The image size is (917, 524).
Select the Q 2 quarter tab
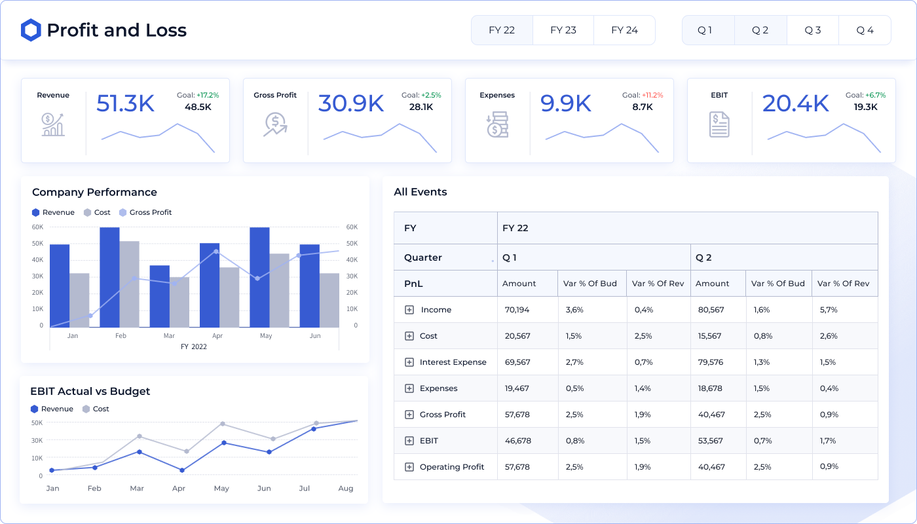760,30
